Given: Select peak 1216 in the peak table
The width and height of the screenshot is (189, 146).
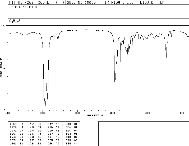Looking at the screenshot, I should pyautogui.click(x=49, y=127).
